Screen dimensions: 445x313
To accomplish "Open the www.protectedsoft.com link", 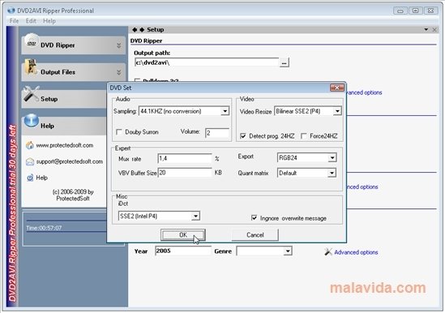I will (65, 145).
